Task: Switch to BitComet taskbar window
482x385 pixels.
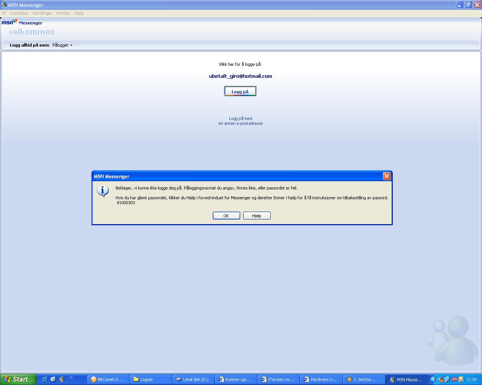Action: coord(108,379)
